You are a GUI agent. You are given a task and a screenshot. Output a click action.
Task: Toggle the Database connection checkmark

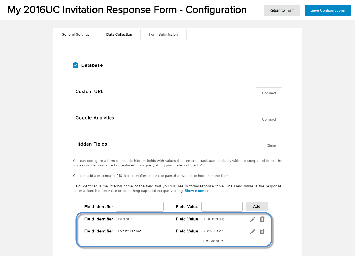(x=76, y=65)
